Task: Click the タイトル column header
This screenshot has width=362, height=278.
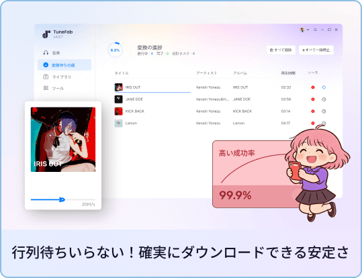Action: 122,73
